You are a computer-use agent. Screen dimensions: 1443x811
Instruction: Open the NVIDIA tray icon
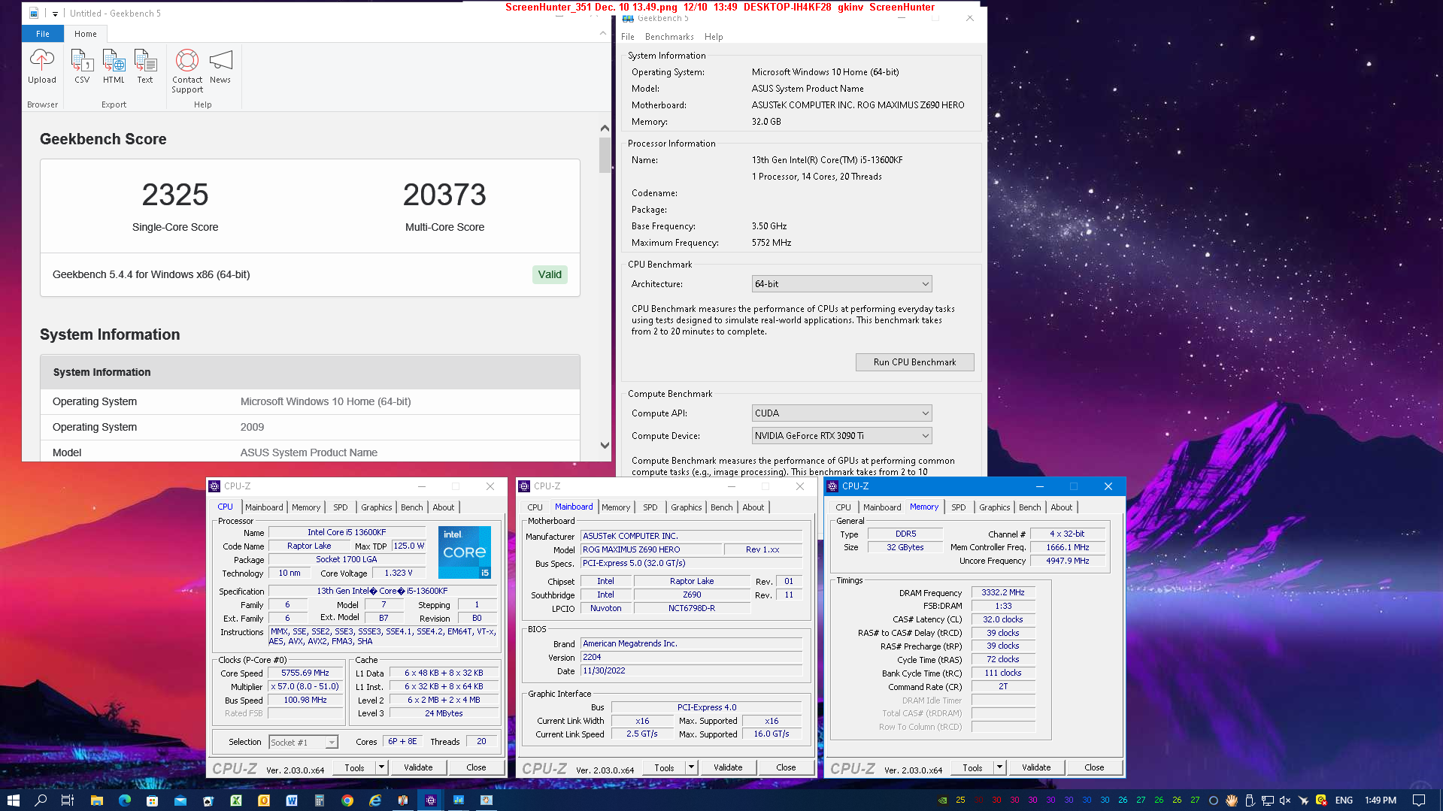point(942,800)
